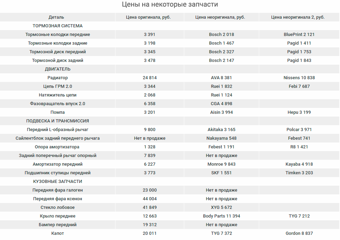This screenshot has height=240, width=340.
Task: Select the 'Радиатор' part name
Action: (x=58, y=78)
